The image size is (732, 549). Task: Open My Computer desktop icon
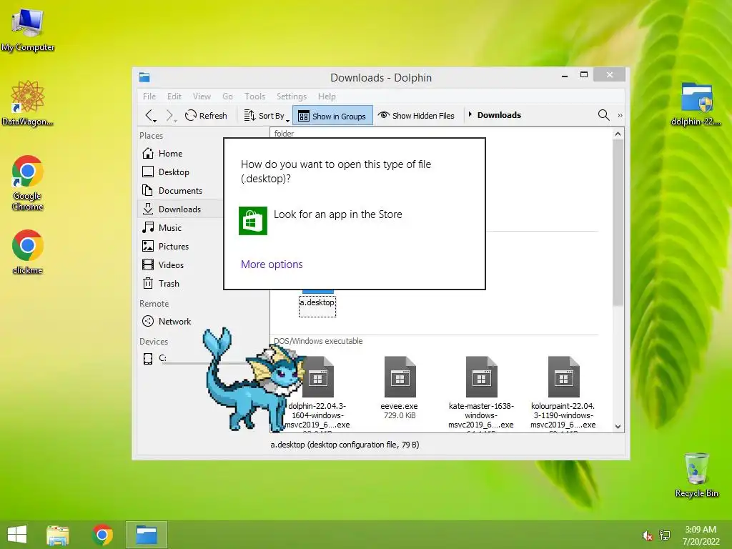click(28, 29)
